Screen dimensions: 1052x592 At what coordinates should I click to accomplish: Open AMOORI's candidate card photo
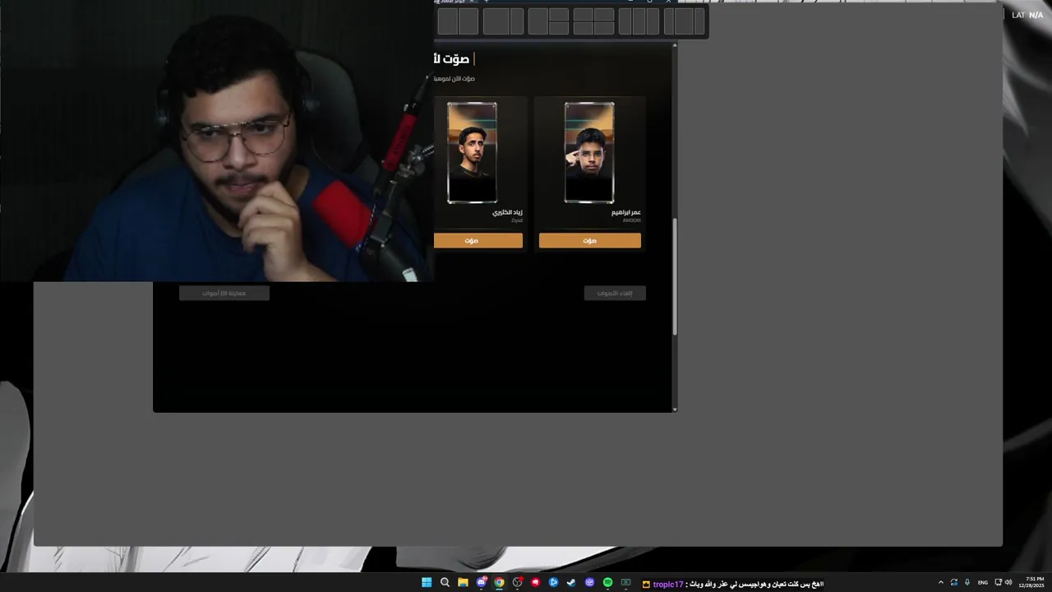[589, 152]
